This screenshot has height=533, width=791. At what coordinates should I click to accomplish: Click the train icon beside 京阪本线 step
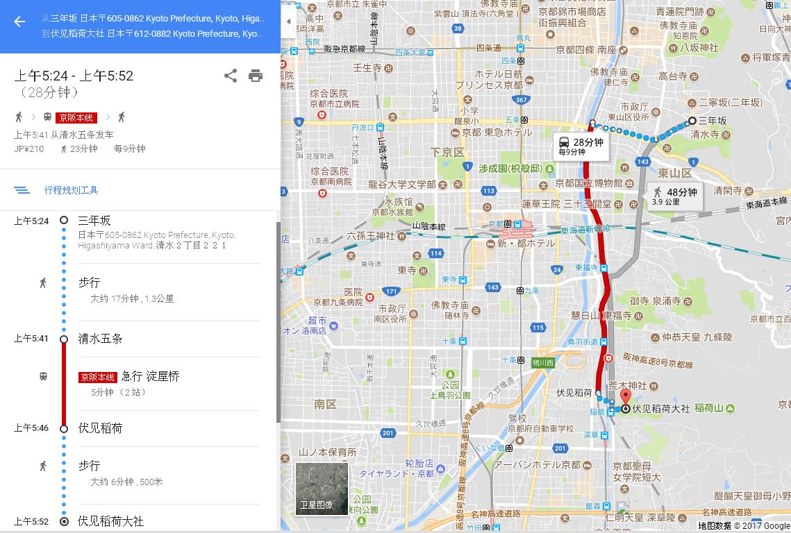coord(43,376)
